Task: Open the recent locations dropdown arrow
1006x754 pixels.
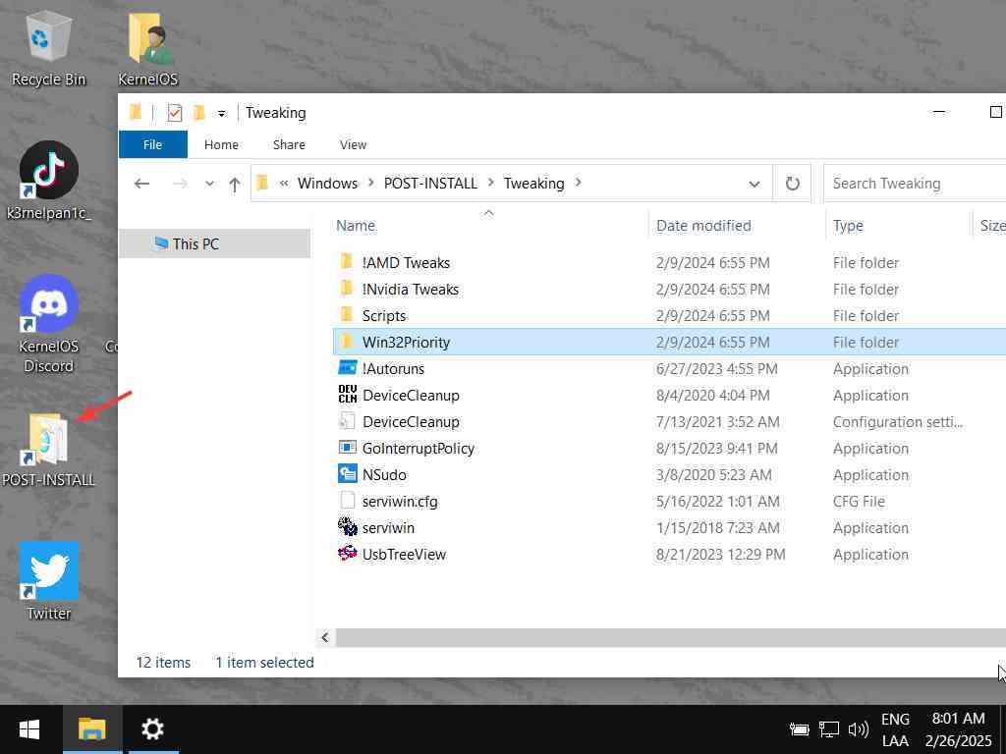Action: pyautogui.click(x=209, y=184)
